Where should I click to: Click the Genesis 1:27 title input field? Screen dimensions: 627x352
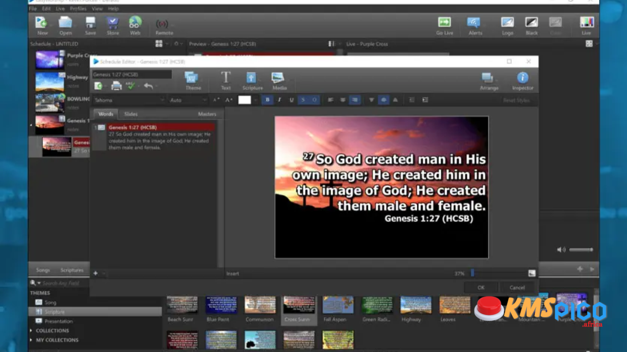coord(132,74)
